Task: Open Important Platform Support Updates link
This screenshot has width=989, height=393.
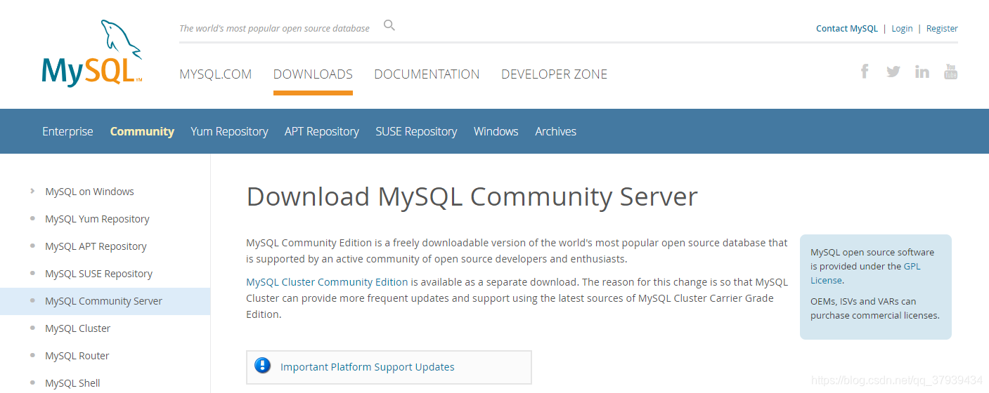Action: pos(368,367)
